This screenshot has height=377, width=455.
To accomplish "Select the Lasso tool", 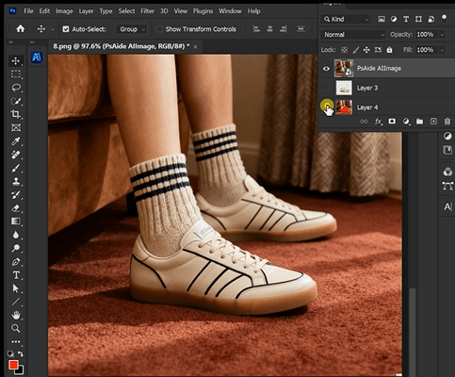I will click(x=16, y=88).
